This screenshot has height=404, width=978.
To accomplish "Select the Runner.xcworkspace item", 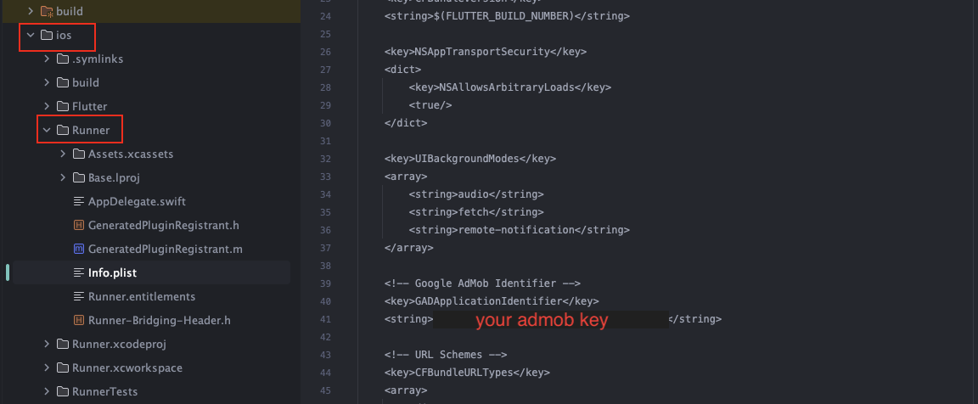I will point(126,368).
